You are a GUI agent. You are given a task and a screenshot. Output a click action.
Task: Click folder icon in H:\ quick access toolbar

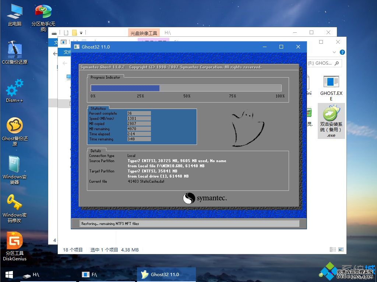(74, 33)
